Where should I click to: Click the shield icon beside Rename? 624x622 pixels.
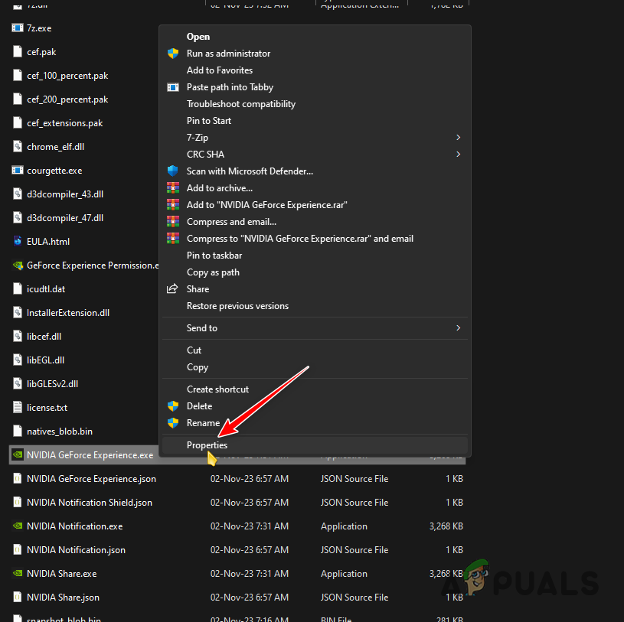(173, 422)
